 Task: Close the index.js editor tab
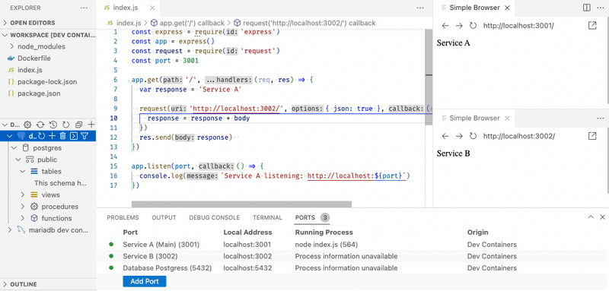point(152,8)
